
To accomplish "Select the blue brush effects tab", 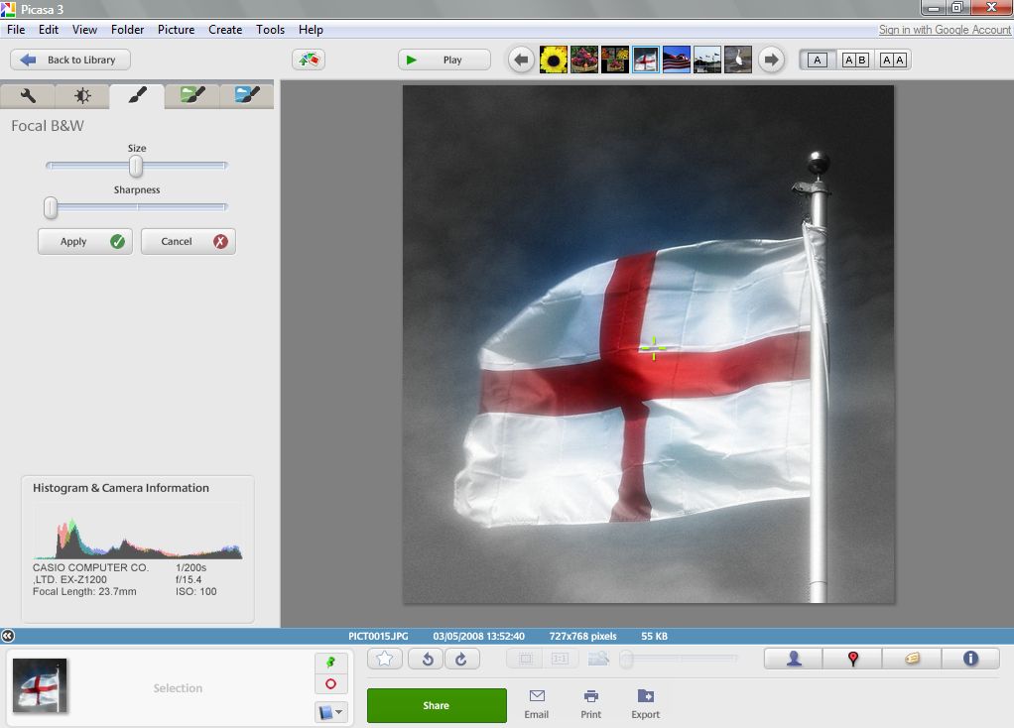I will point(247,95).
